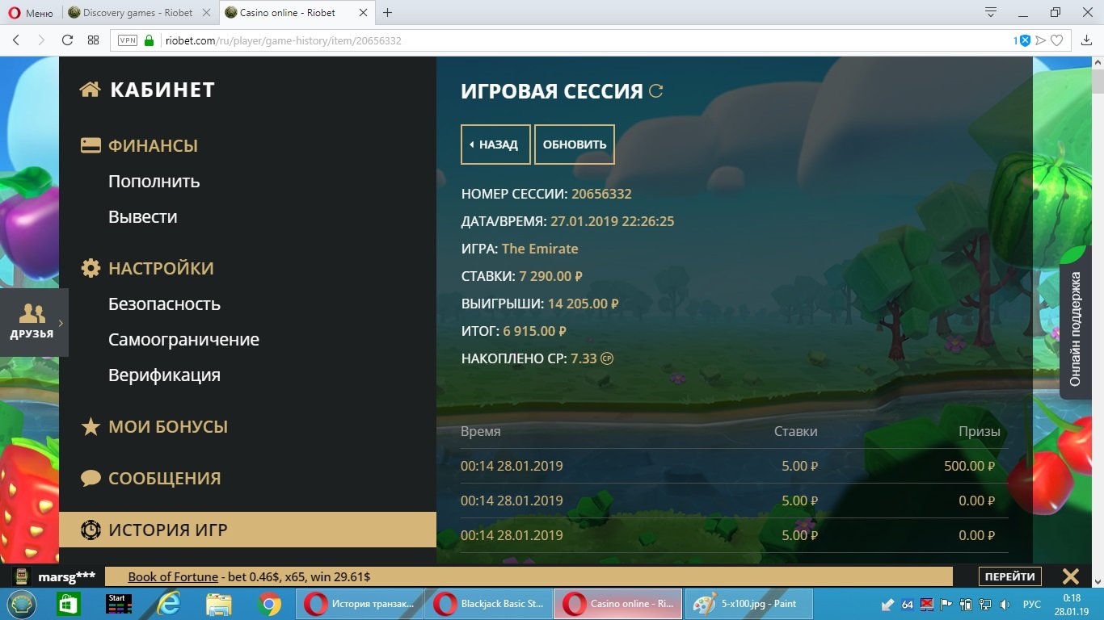Close the winner ticker with the X icon

point(1070,576)
